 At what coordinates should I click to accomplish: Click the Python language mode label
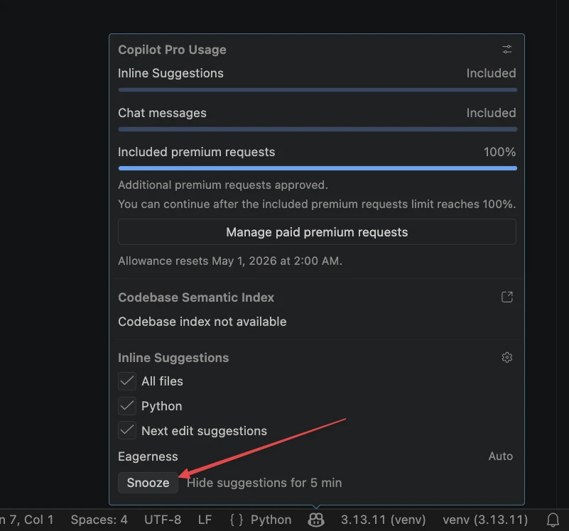(x=271, y=520)
